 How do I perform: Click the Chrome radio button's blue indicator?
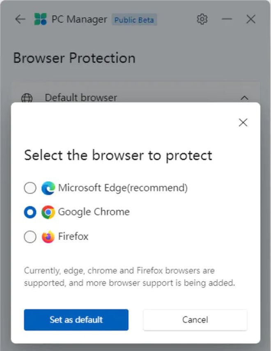coord(30,212)
